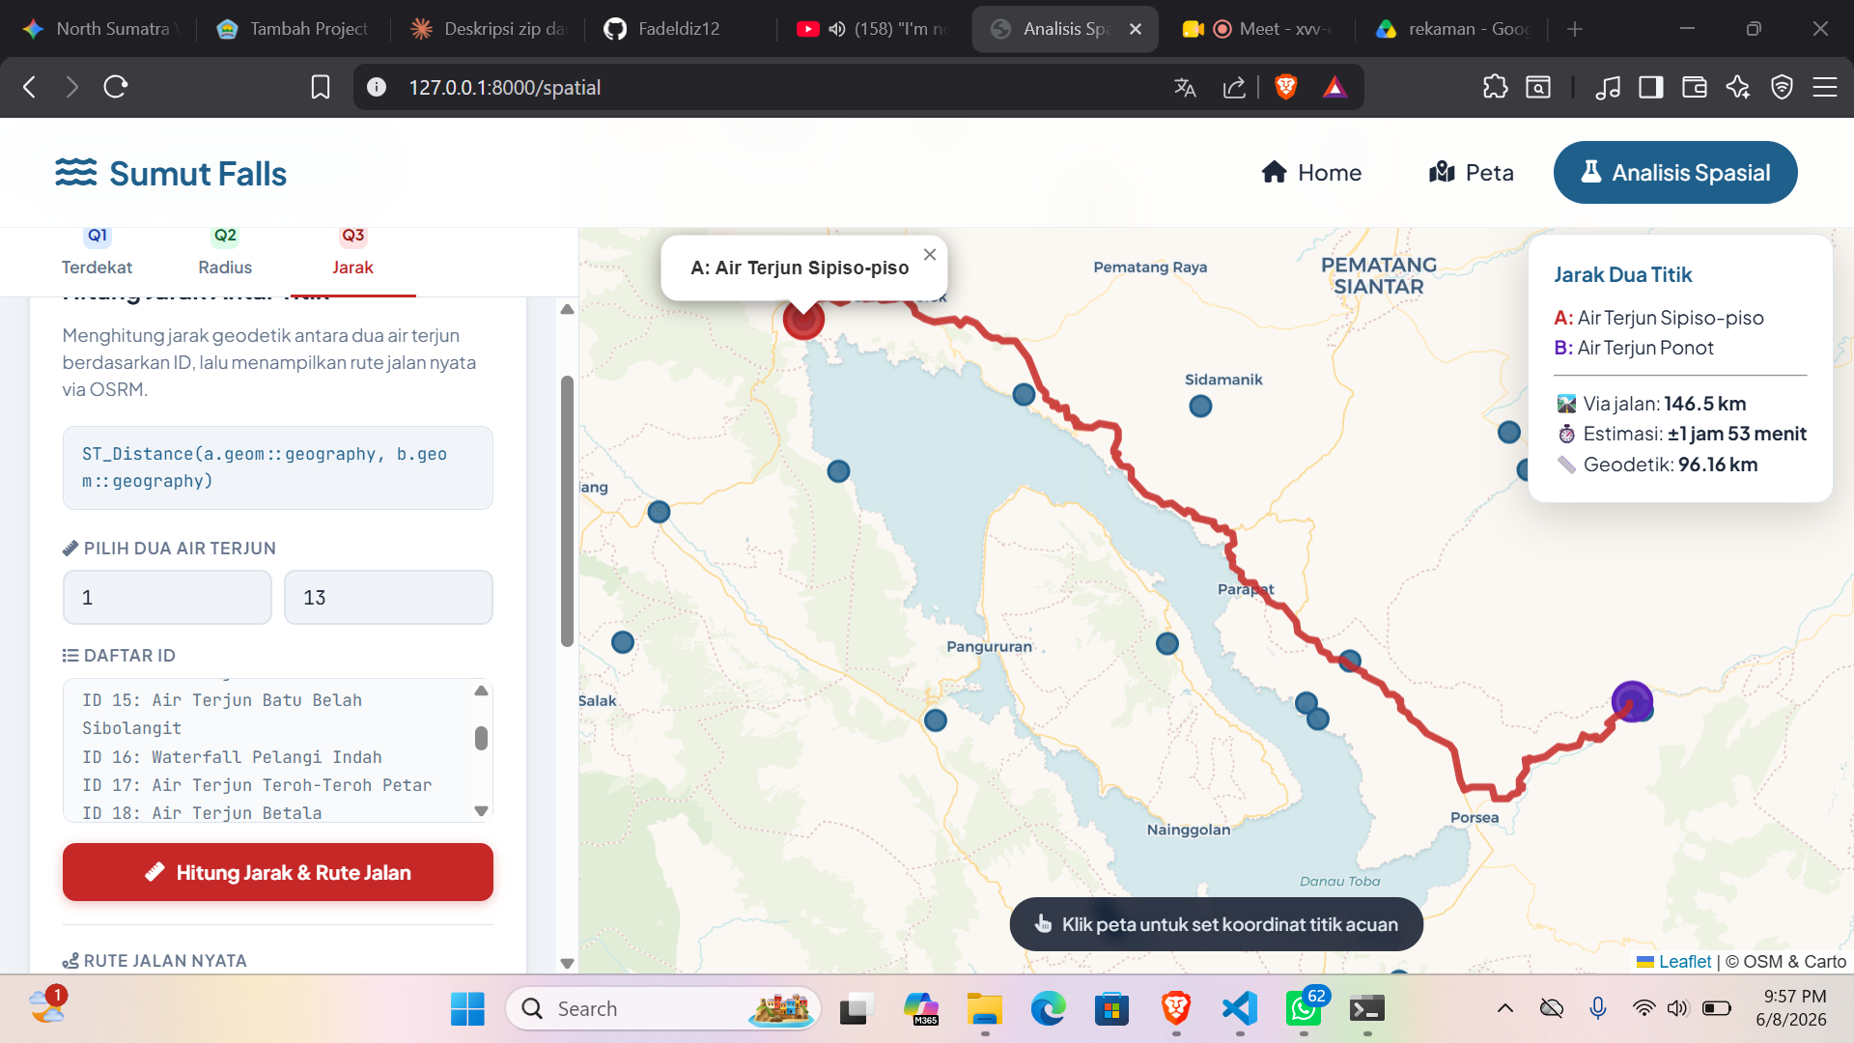Viewport: 1854px width, 1043px height.
Task: Click the first waterfall ID field showing 1
Action: (x=167, y=597)
